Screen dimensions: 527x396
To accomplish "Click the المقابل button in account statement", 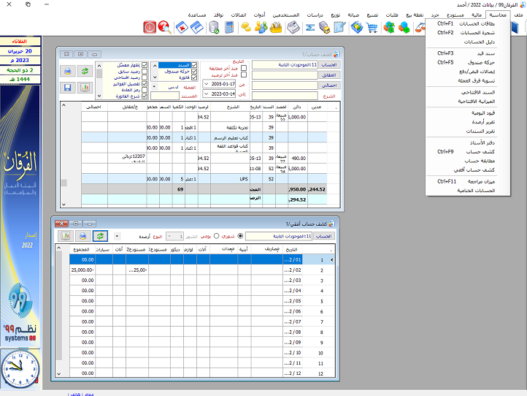I will [x=329, y=75].
